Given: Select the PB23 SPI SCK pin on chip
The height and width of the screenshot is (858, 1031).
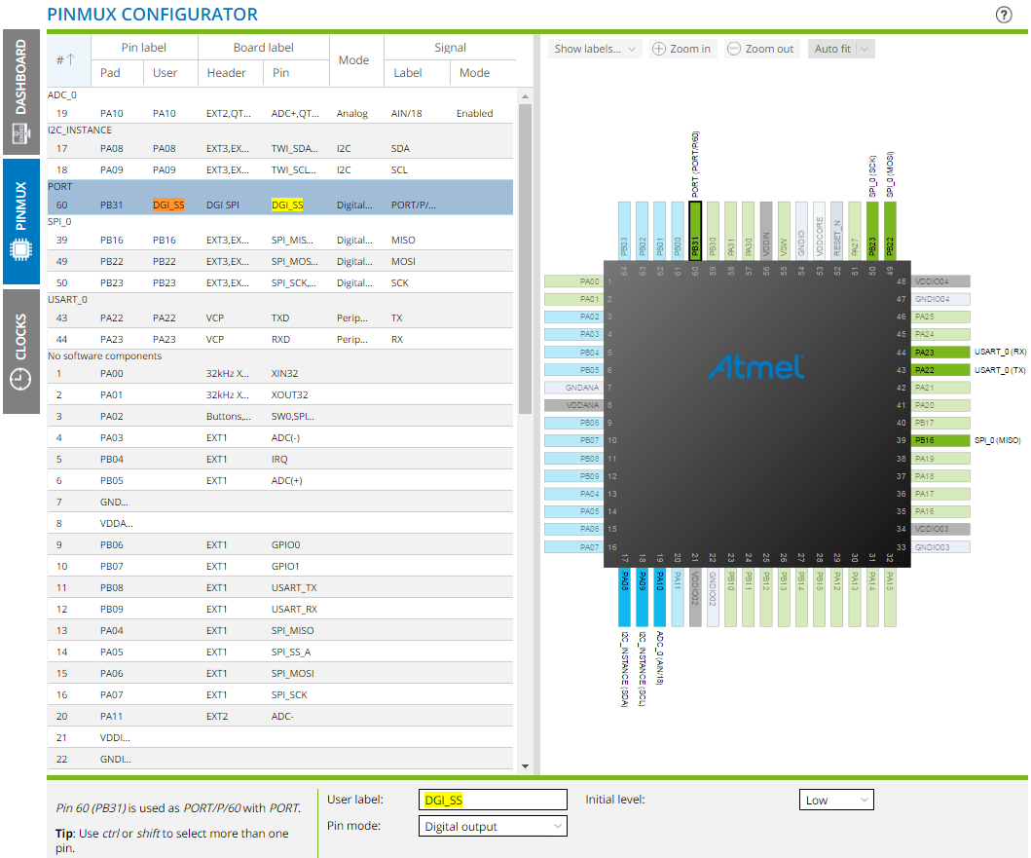Looking at the screenshot, I should click(872, 230).
